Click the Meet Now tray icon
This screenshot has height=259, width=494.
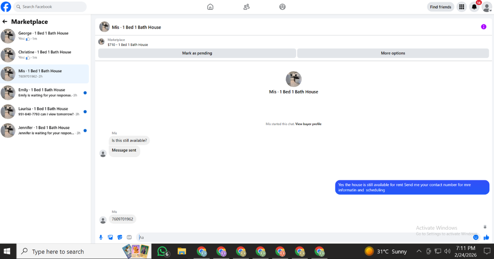coord(428,251)
